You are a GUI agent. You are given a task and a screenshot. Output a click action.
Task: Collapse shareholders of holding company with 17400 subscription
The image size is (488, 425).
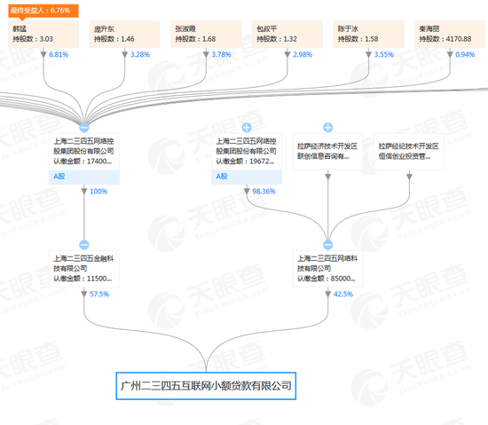coord(84,127)
